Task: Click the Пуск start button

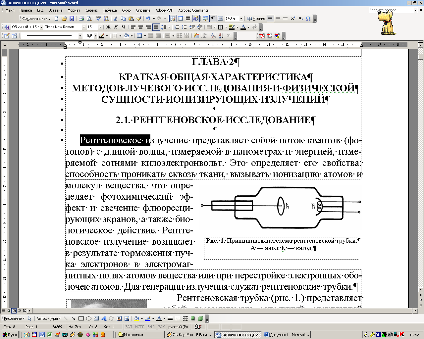Action: (9, 335)
